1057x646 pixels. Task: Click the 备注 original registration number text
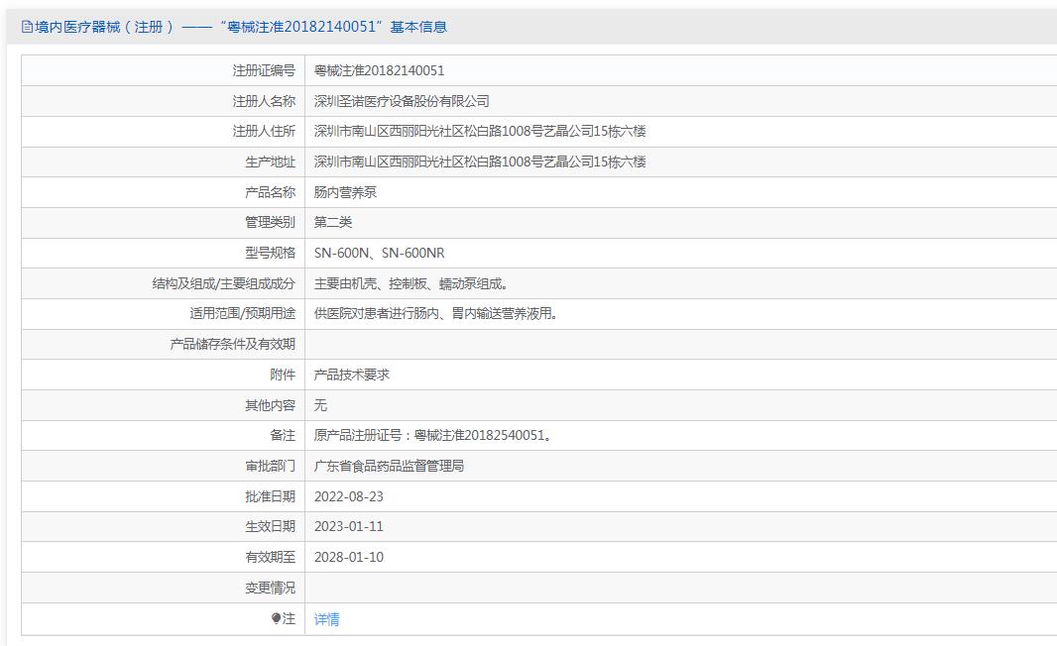point(433,435)
